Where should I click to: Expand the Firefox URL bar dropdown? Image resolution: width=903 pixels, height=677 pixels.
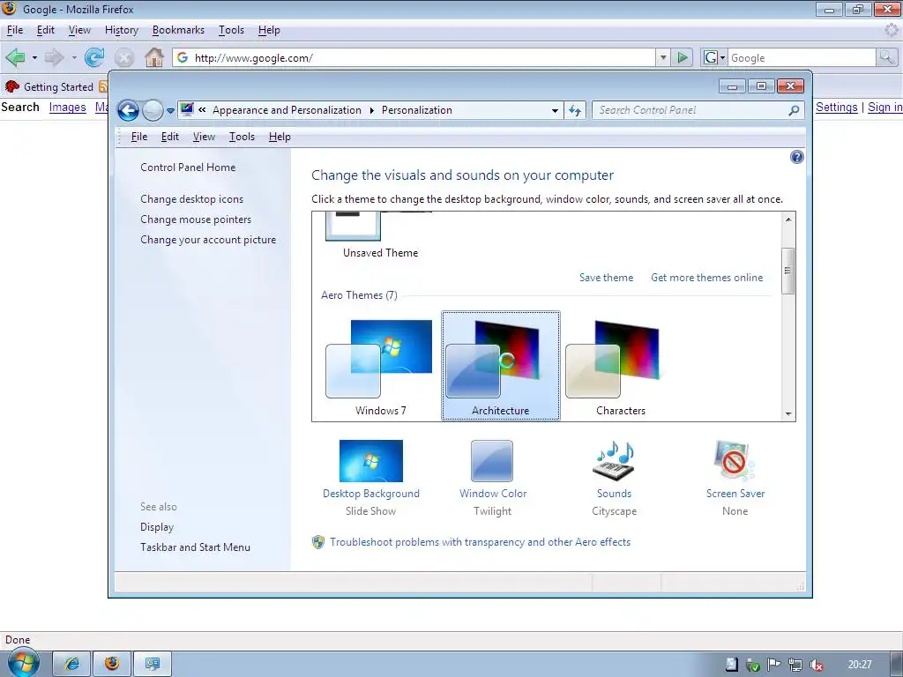[x=663, y=57]
